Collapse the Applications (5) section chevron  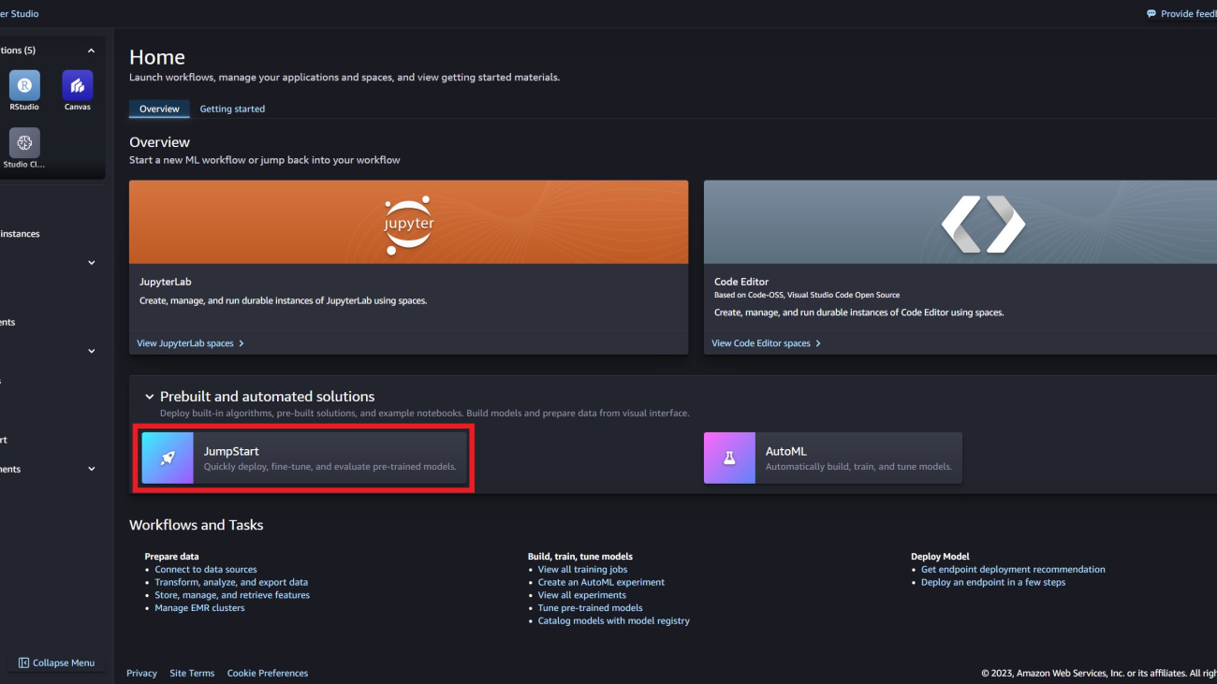(91, 51)
